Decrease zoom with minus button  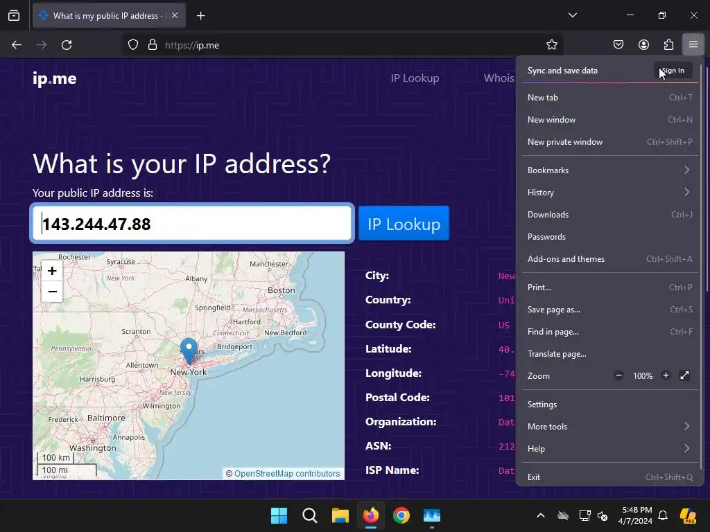pos(618,375)
